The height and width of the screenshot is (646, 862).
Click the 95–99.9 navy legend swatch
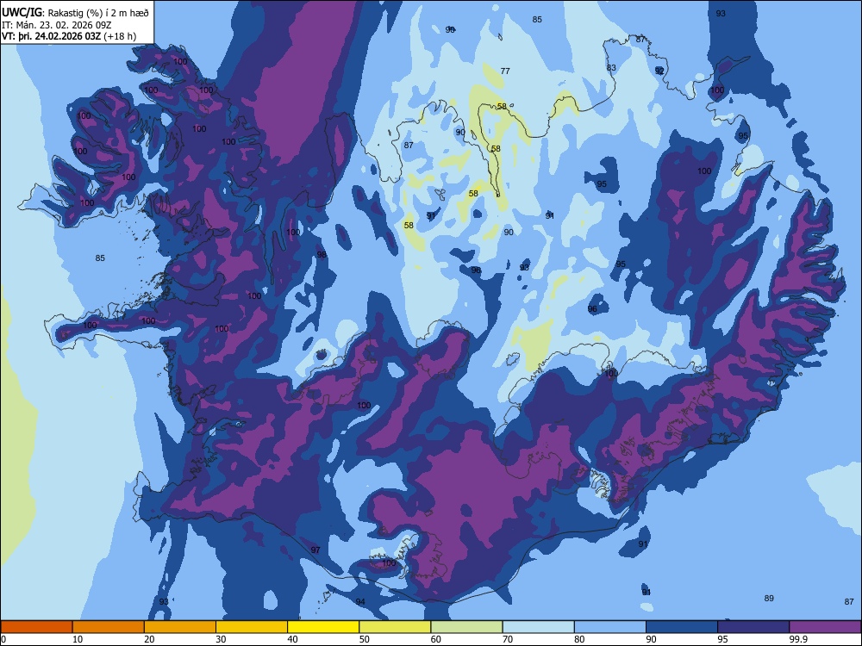[x=753, y=627]
